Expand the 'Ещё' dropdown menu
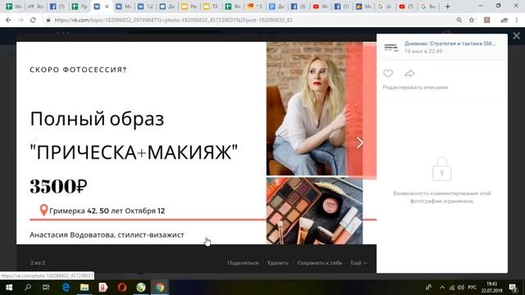This screenshot has width=525, height=295. pyautogui.click(x=358, y=263)
